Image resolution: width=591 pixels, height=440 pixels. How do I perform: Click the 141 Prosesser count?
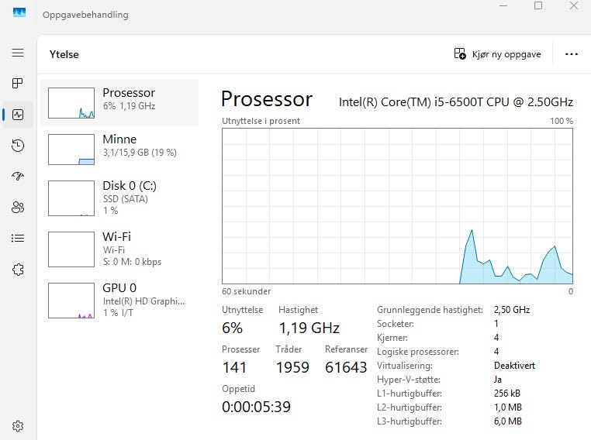click(234, 367)
